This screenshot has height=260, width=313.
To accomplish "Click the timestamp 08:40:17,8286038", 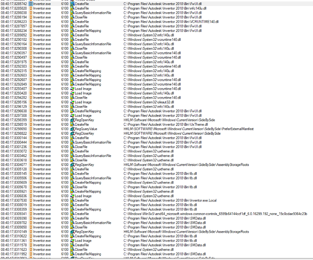I will [x=14, y=13].
